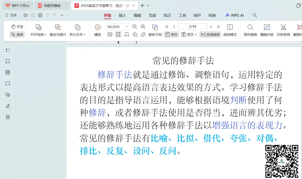The width and height of the screenshot is (302, 179).
Task: Switch to the WPS Office home tab
Action: point(18,6)
